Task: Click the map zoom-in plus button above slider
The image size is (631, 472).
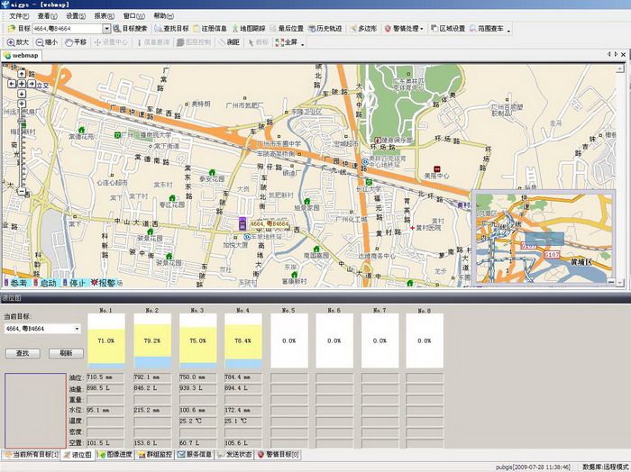Action: coord(22,104)
